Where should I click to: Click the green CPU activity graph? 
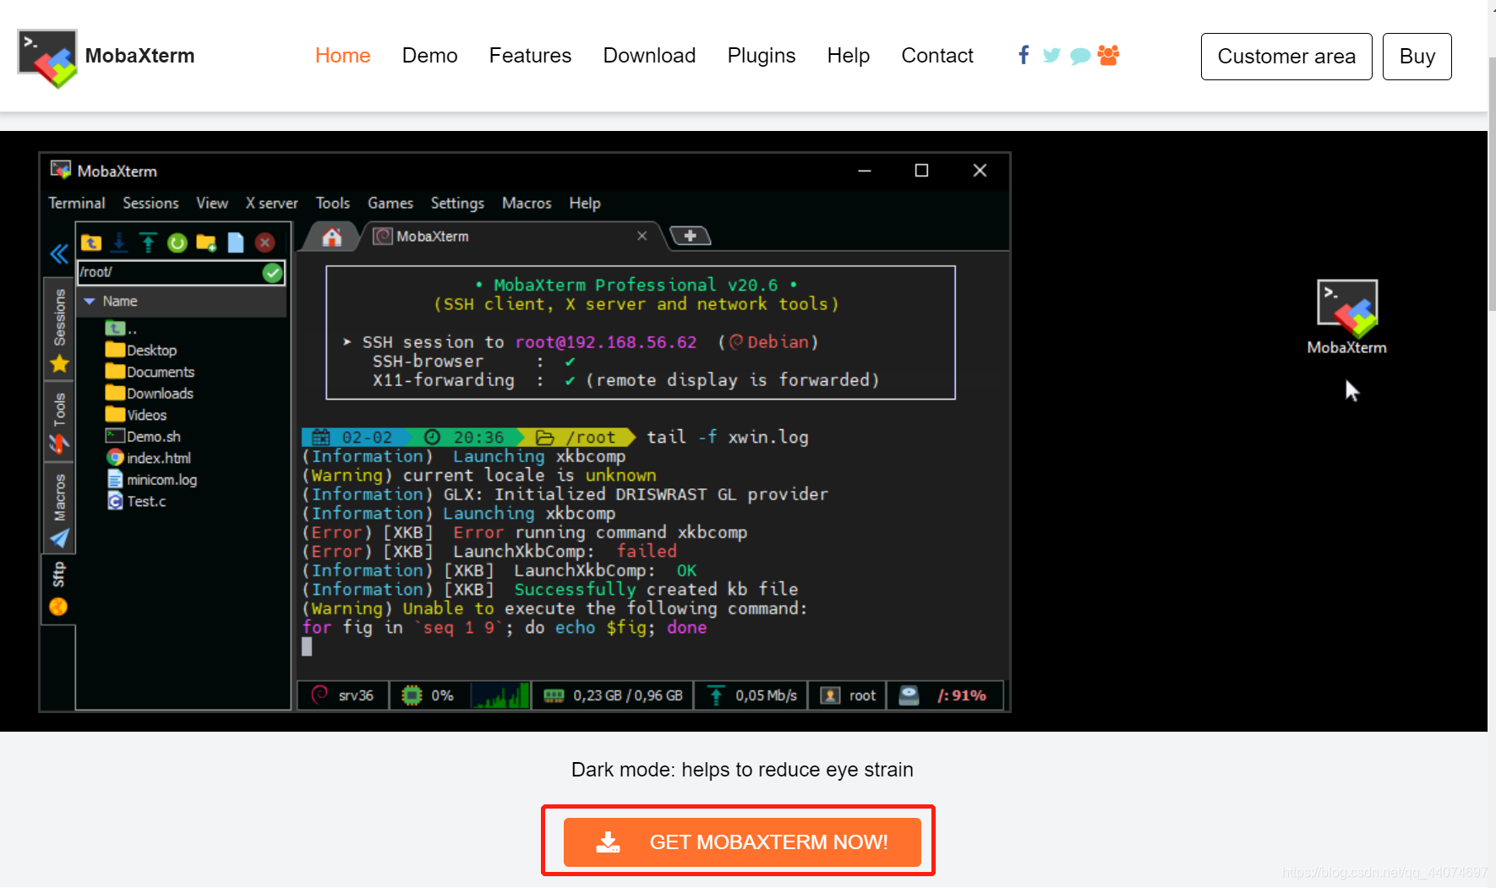[x=500, y=695]
